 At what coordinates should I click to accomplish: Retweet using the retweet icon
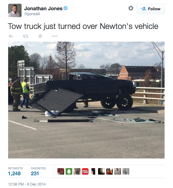26,36
